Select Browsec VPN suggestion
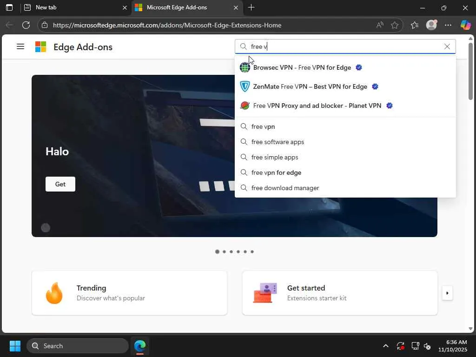Viewport: 476px width, 357px height. pyautogui.click(x=345, y=67)
